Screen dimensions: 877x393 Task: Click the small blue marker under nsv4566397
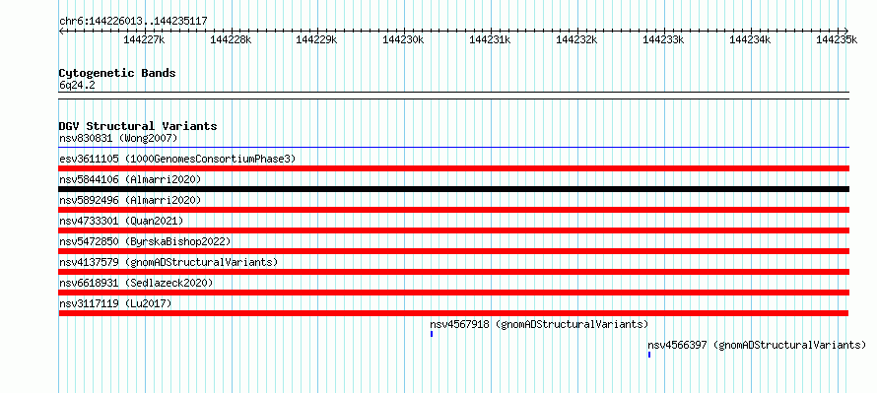(649, 355)
